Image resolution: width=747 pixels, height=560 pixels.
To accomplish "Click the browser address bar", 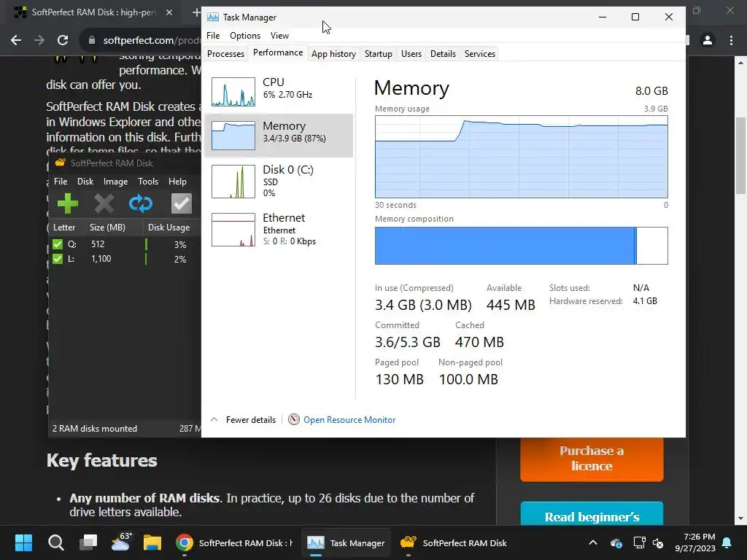I will click(142, 41).
